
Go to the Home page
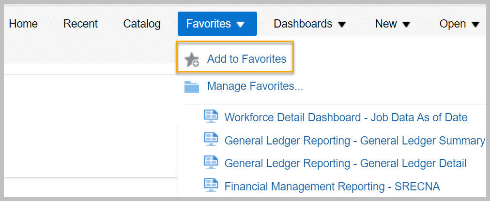point(23,24)
